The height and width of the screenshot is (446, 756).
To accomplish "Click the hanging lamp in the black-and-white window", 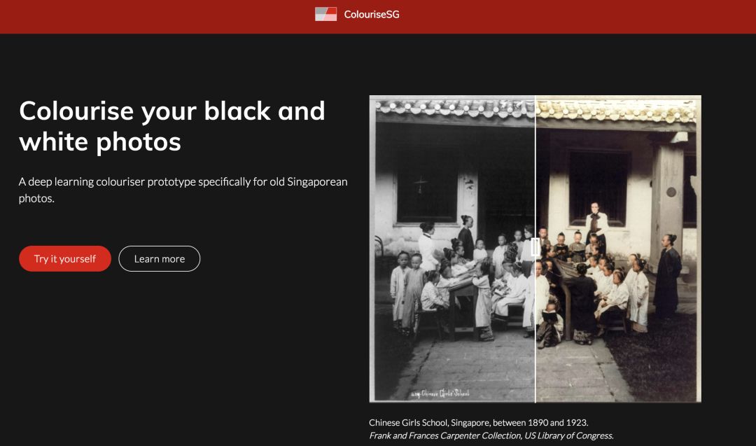I will (x=421, y=184).
